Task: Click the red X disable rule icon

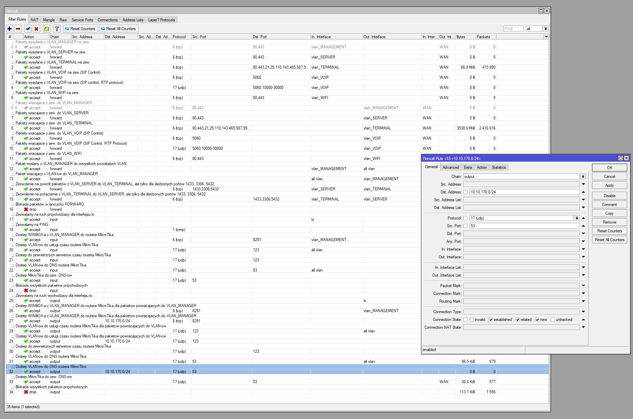Action: pyautogui.click(x=37, y=29)
